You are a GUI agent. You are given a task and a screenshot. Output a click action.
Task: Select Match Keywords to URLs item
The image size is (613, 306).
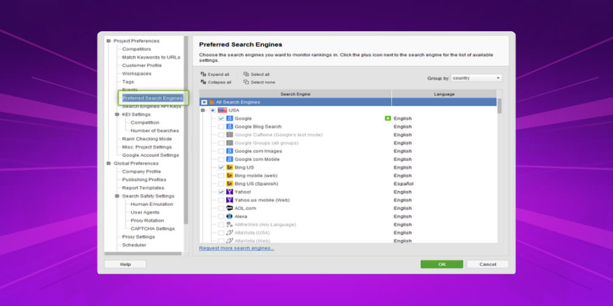151,58
